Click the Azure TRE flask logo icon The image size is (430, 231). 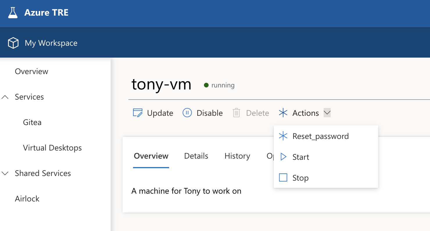pyautogui.click(x=13, y=13)
